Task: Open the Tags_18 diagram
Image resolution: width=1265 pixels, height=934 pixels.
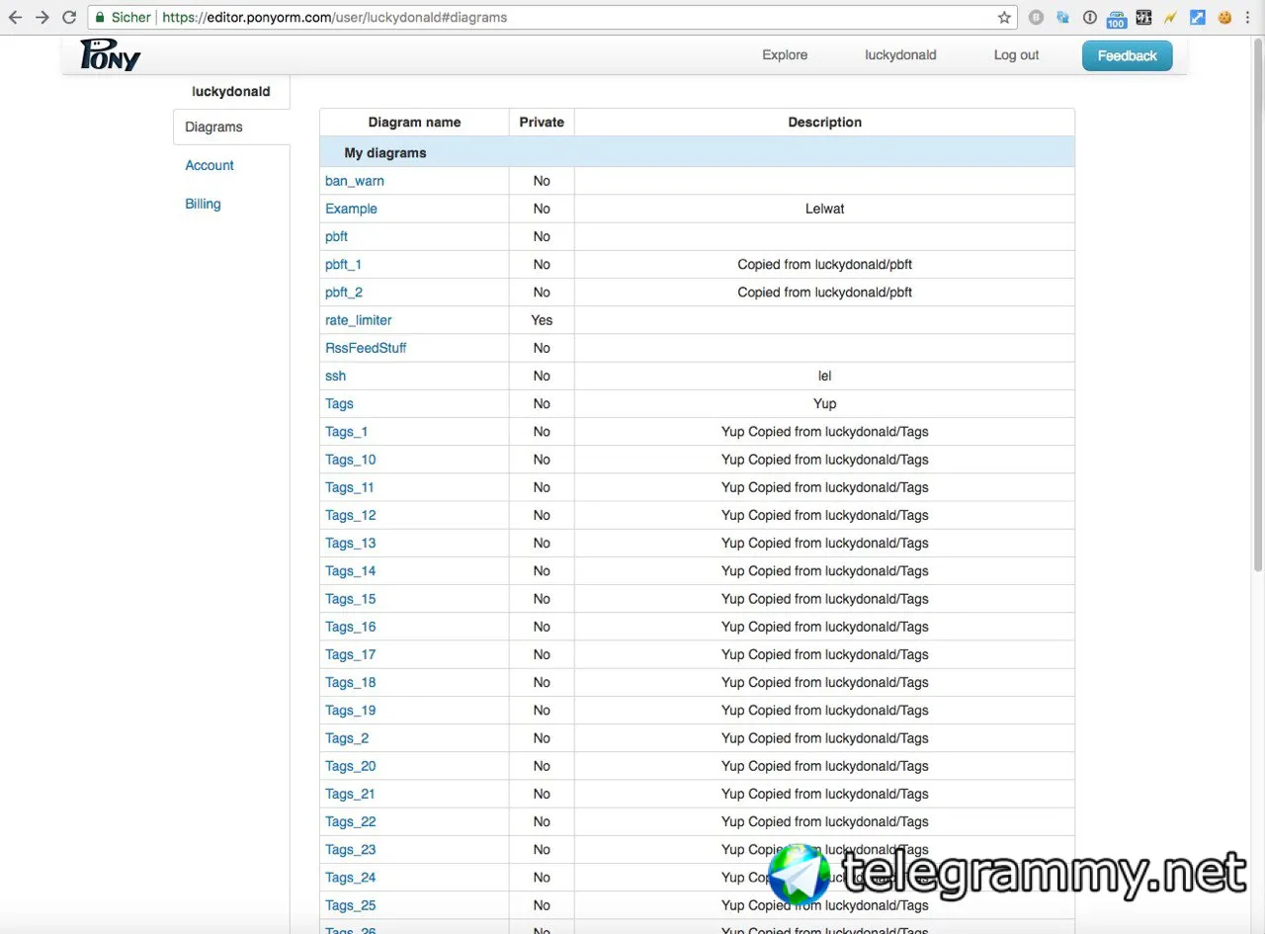Action: (351, 682)
